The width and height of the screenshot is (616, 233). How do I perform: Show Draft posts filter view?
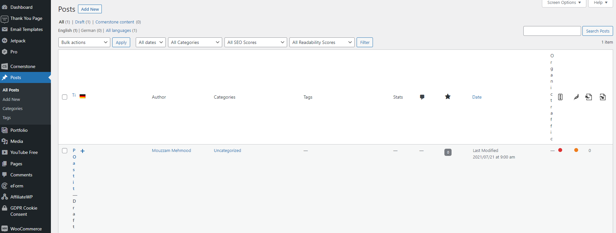click(x=80, y=22)
